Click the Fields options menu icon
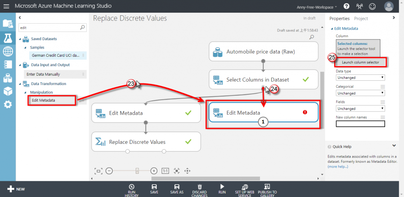The height and width of the screenshot is (197, 404). (382, 102)
